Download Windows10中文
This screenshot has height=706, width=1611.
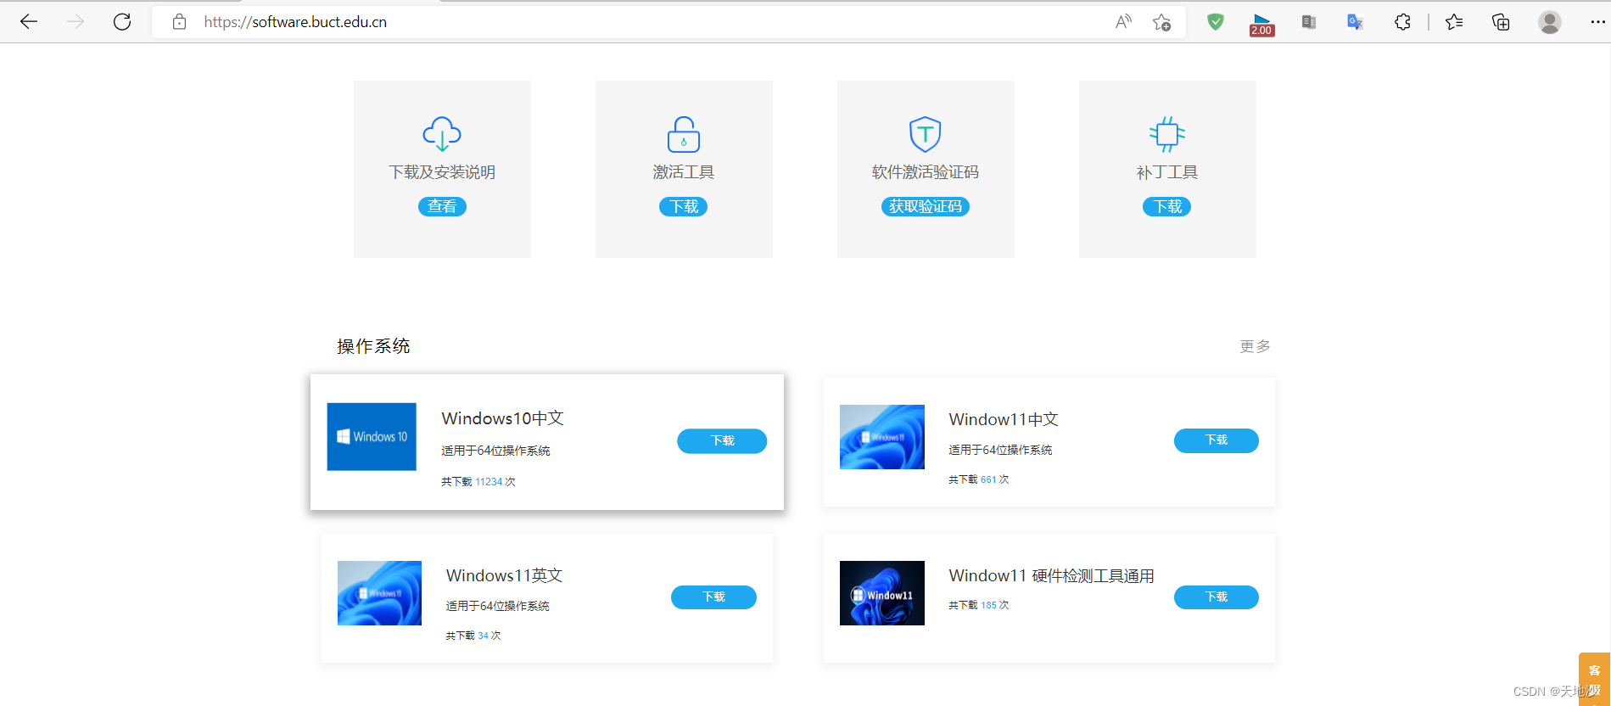click(x=722, y=440)
